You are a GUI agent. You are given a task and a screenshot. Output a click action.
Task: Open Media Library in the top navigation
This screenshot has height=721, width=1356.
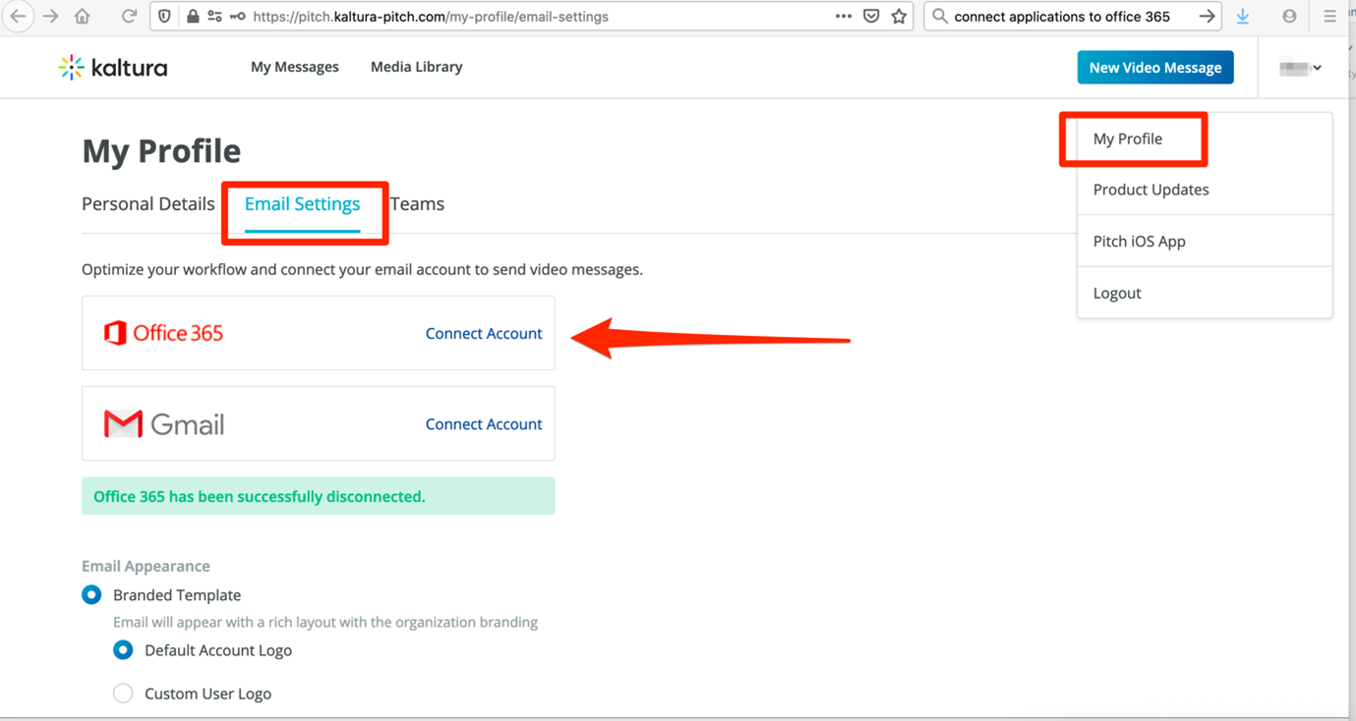(416, 67)
